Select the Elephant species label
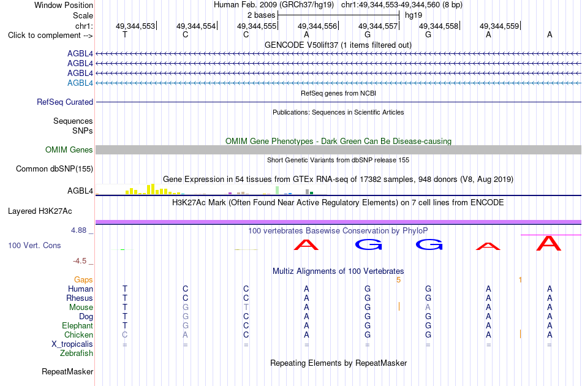This screenshot has height=386, width=582. tap(77, 325)
